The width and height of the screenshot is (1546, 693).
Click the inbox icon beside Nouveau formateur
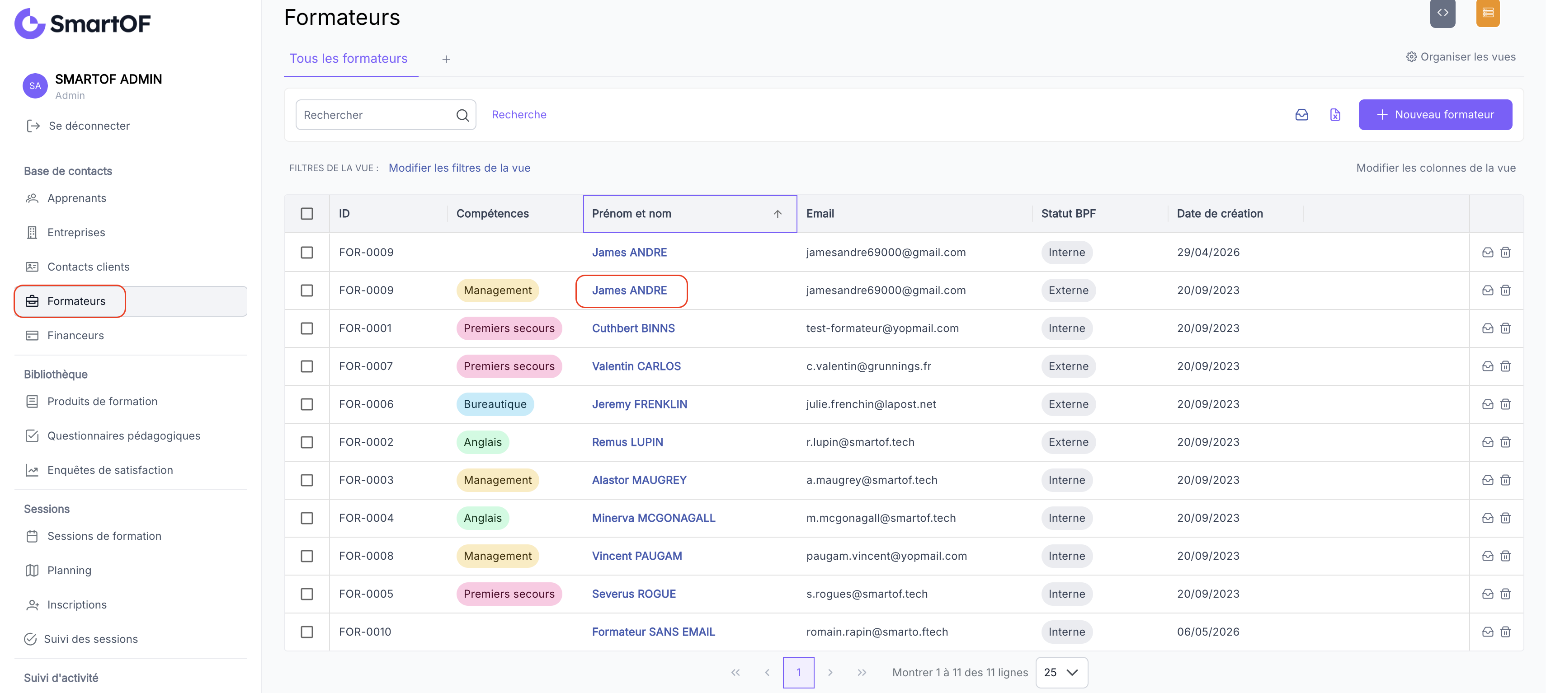tap(1301, 115)
